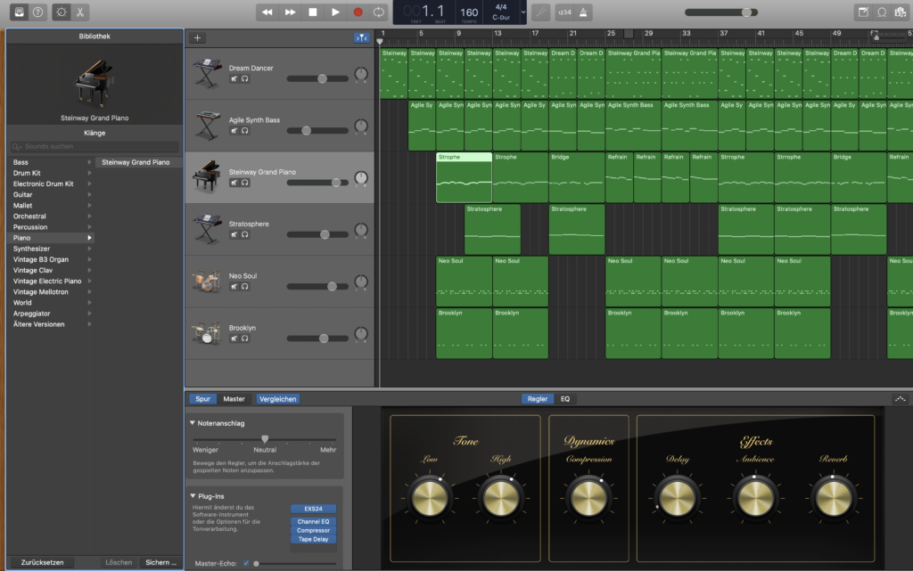913x571 pixels.
Task: Toggle the Master-Echo checkbox
Action: pos(245,563)
